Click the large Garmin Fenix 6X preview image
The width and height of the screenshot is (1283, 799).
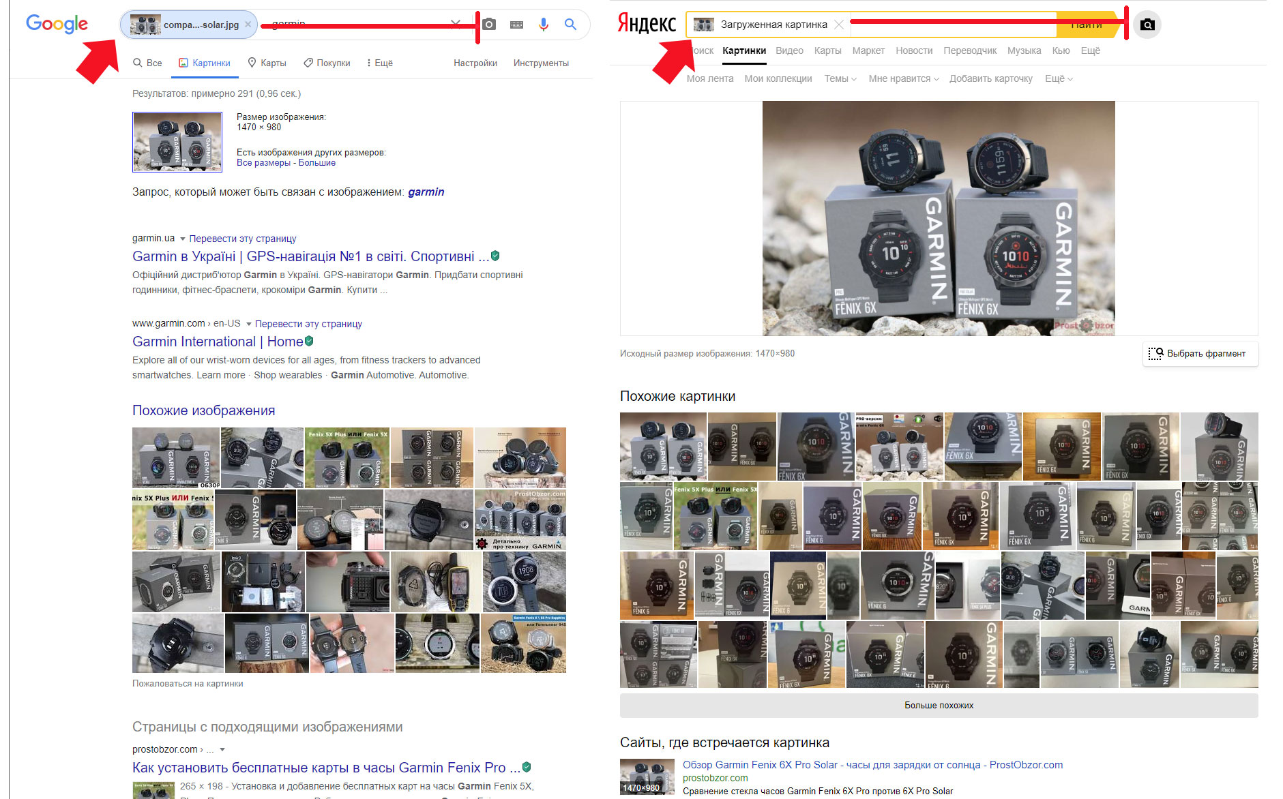point(939,218)
